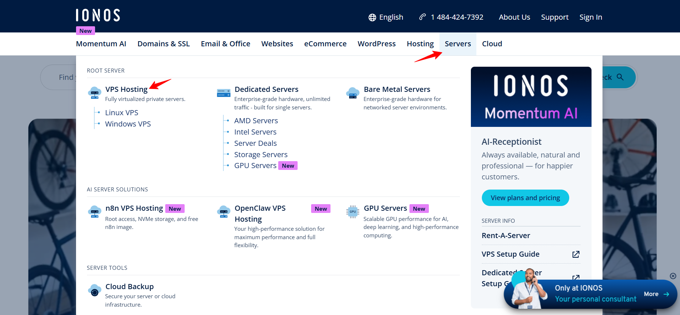Viewport: 680px width, 315px height.
Task: Click the New badge above Momentum AI
Action: pos(86,31)
